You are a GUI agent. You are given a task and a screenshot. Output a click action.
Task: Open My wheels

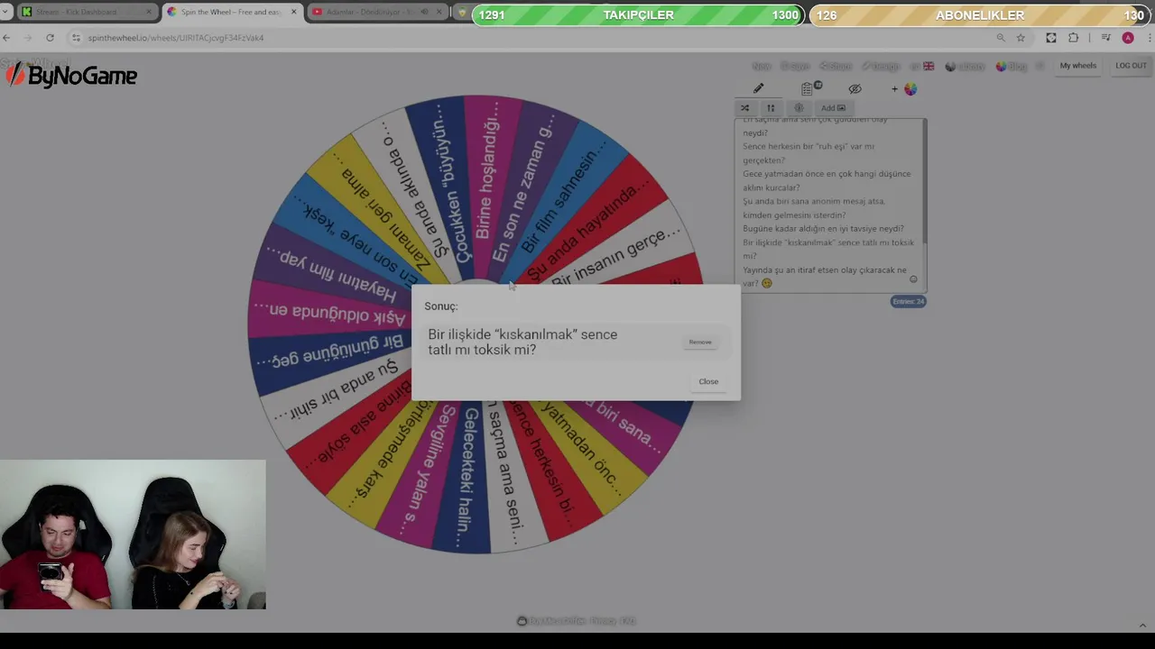pyautogui.click(x=1078, y=66)
